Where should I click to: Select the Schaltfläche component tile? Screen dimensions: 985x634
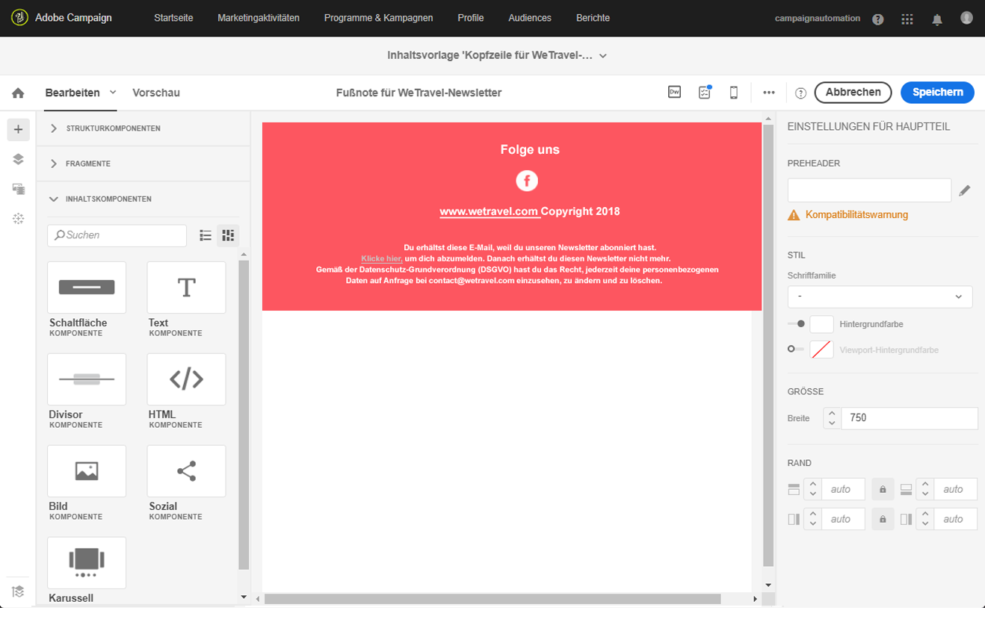(87, 288)
